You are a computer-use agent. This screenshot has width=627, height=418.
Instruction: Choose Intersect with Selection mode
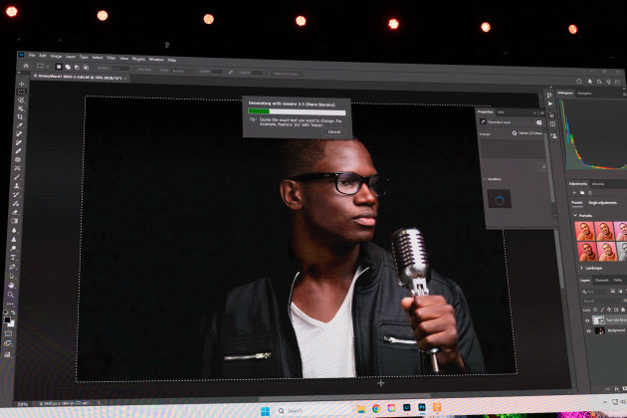86,68
